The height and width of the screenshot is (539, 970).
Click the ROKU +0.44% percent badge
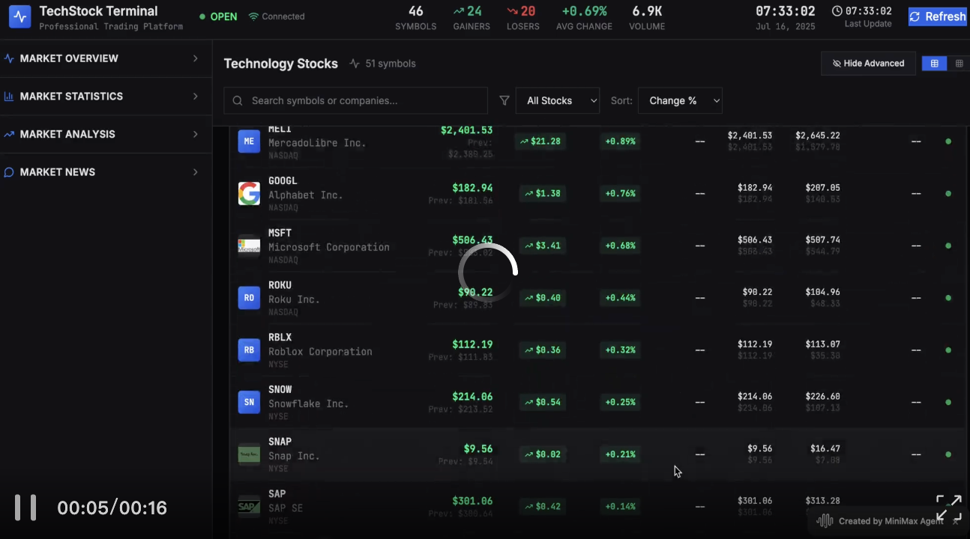coord(621,297)
